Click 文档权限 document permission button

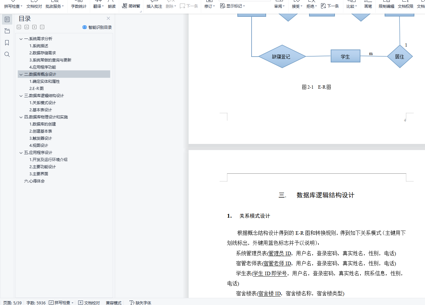[x=406, y=6]
